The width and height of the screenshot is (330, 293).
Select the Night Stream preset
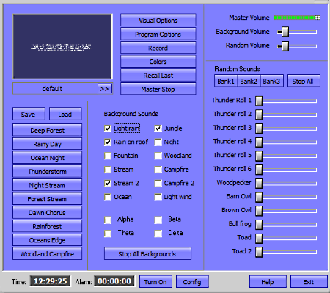(x=47, y=185)
